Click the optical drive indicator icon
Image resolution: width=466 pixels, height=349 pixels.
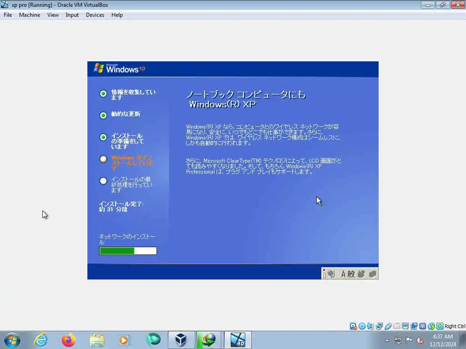[x=362, y=326]
